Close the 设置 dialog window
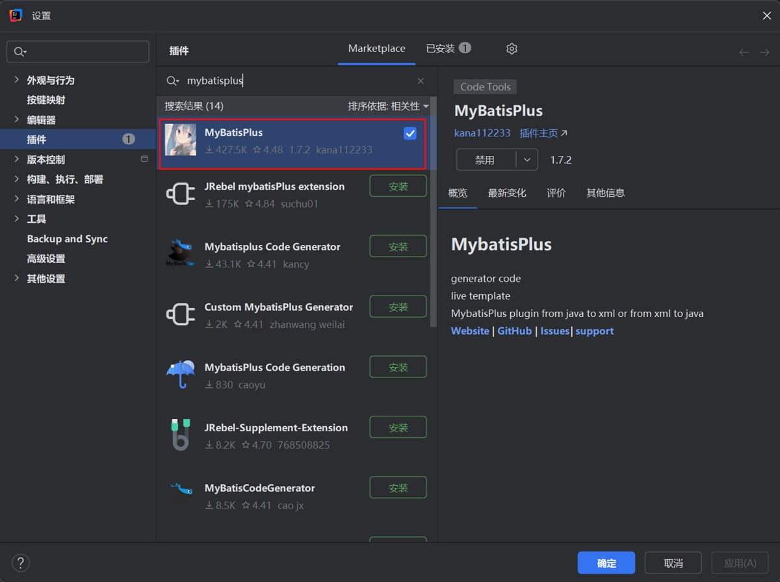780x582 pixels. (x=767, y=16)
